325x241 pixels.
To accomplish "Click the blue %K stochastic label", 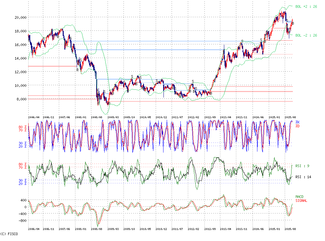I will (297, 122).
